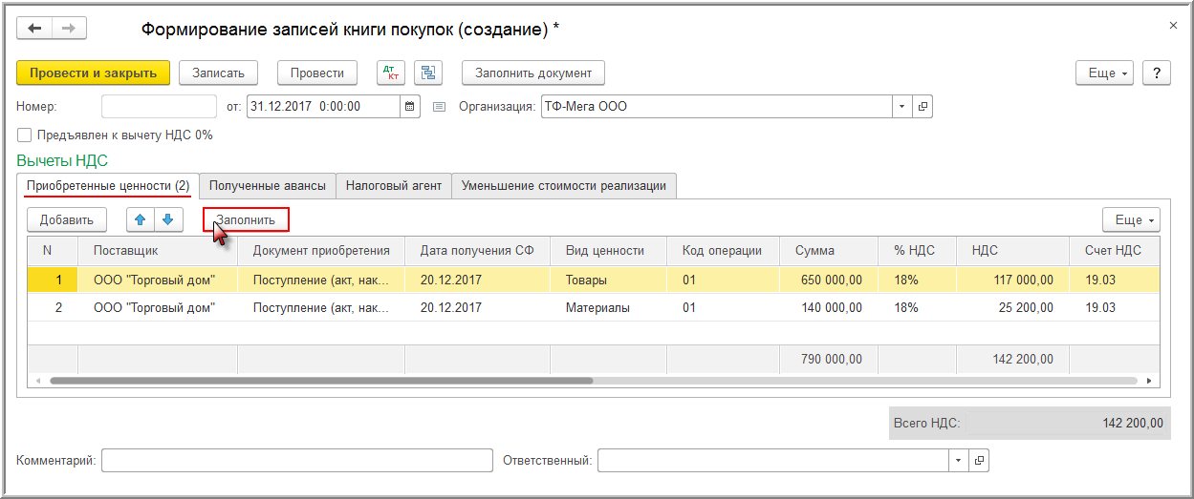Expand Ответственный dropdown arrow
The width and height of the screenshot is (1194, 499).
(959, 461)
